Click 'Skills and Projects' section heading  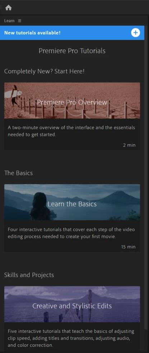29,275
